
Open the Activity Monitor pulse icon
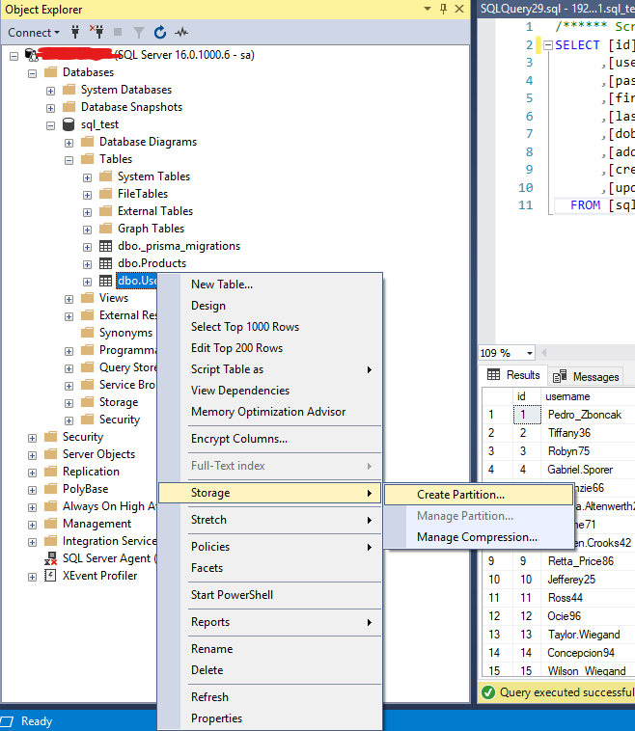tap(181, 32)
